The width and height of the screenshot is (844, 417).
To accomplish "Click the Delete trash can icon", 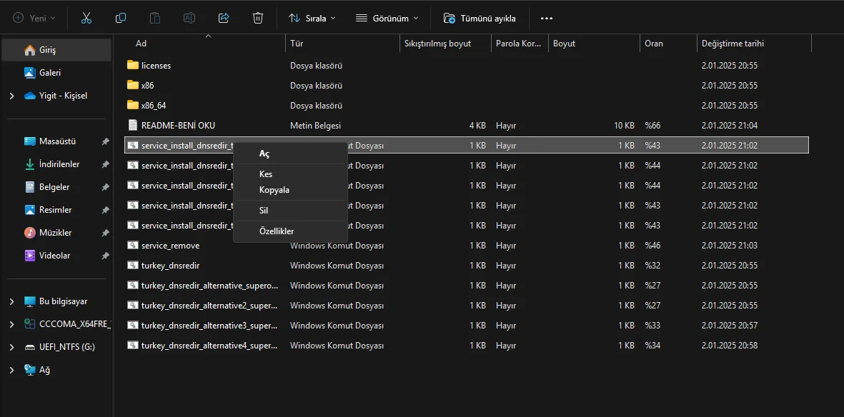I will pyautogui.click(x=258, y=18).
